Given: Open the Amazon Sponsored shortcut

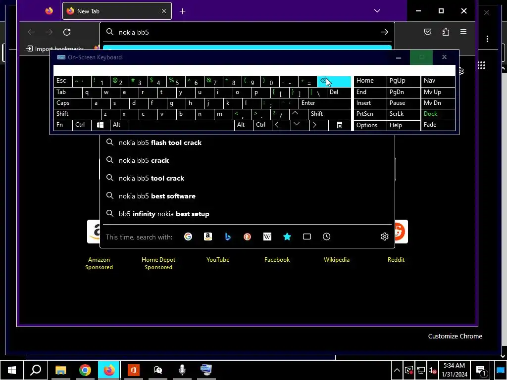Looking at the screenshot, I should click(99, 263).
